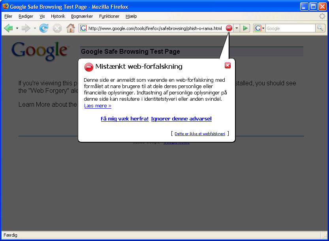Image resolution: width=329 pixels, height=241 pixels.
Task: Open the Funktioner menu
Action: click(x=109, y=16)
